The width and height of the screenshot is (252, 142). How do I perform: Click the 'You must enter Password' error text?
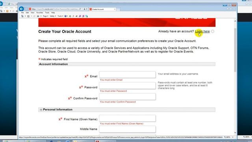113,91
